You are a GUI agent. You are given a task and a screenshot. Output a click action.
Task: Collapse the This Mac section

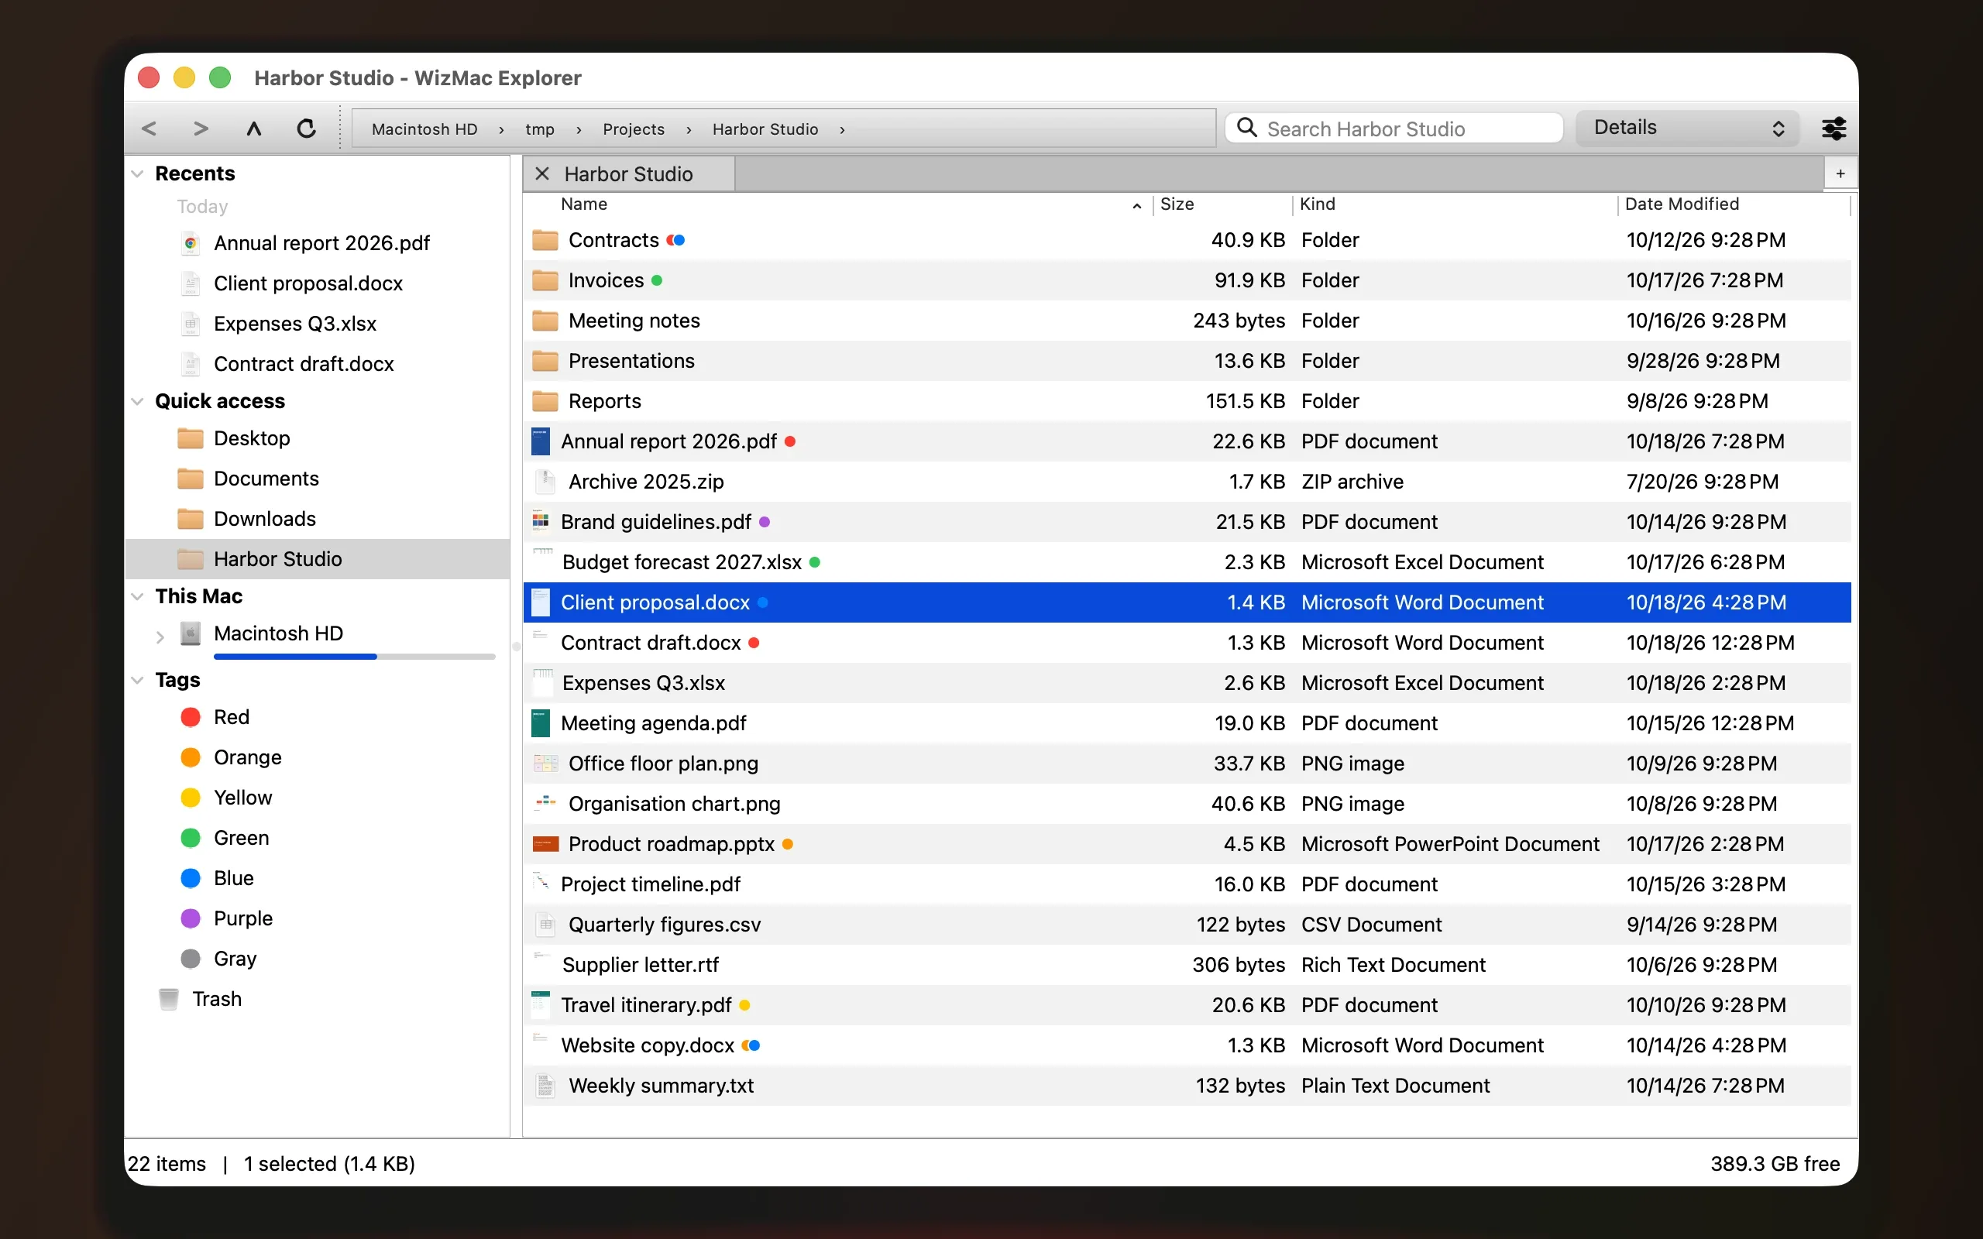pyautogui.click(x=138, y=596)
